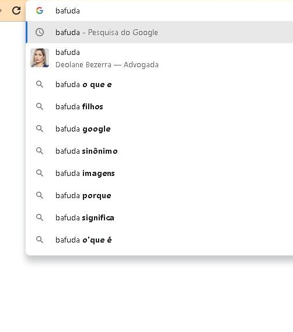Choose the 'bafuda filhos' suggestion
The height and width of the screenshot is (332, 293).
tap(159, 106)
